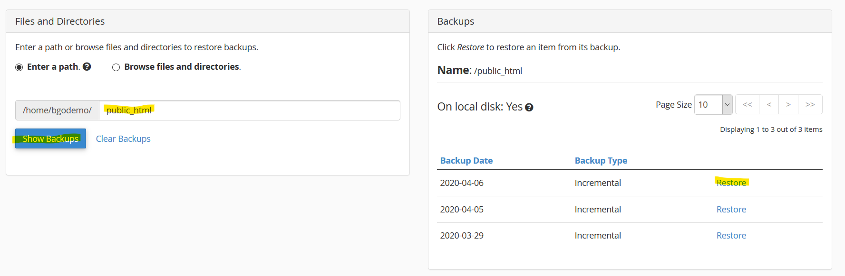Open the Page Size dropdown

pyautogui.click(x=713, y=105)
